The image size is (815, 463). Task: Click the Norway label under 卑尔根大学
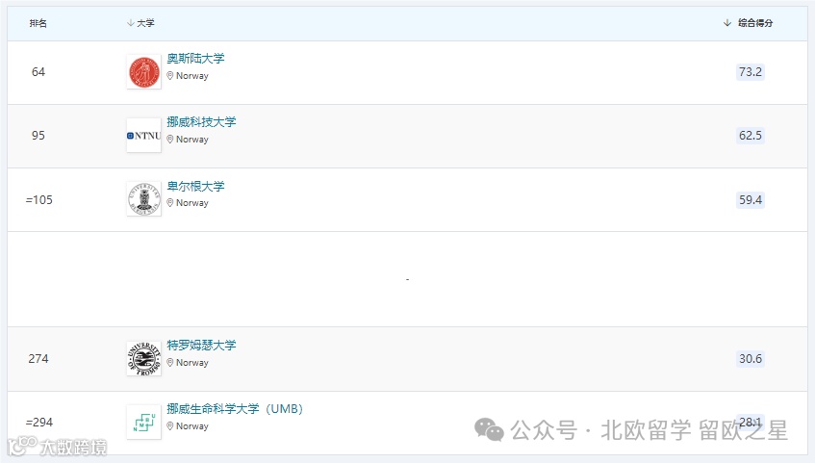pos(192,203)
